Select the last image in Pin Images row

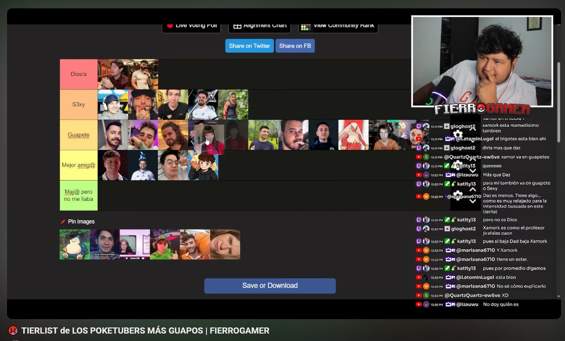coord(225,244)
